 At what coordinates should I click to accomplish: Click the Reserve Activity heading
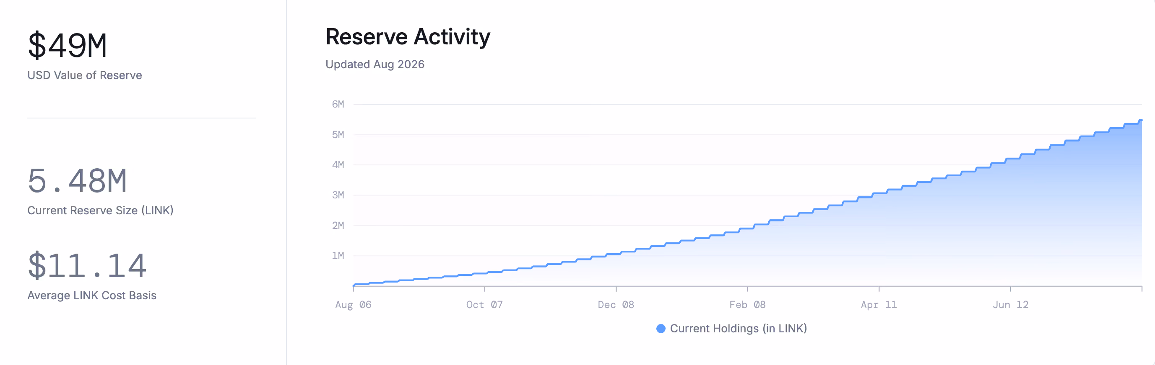point(408,37)
